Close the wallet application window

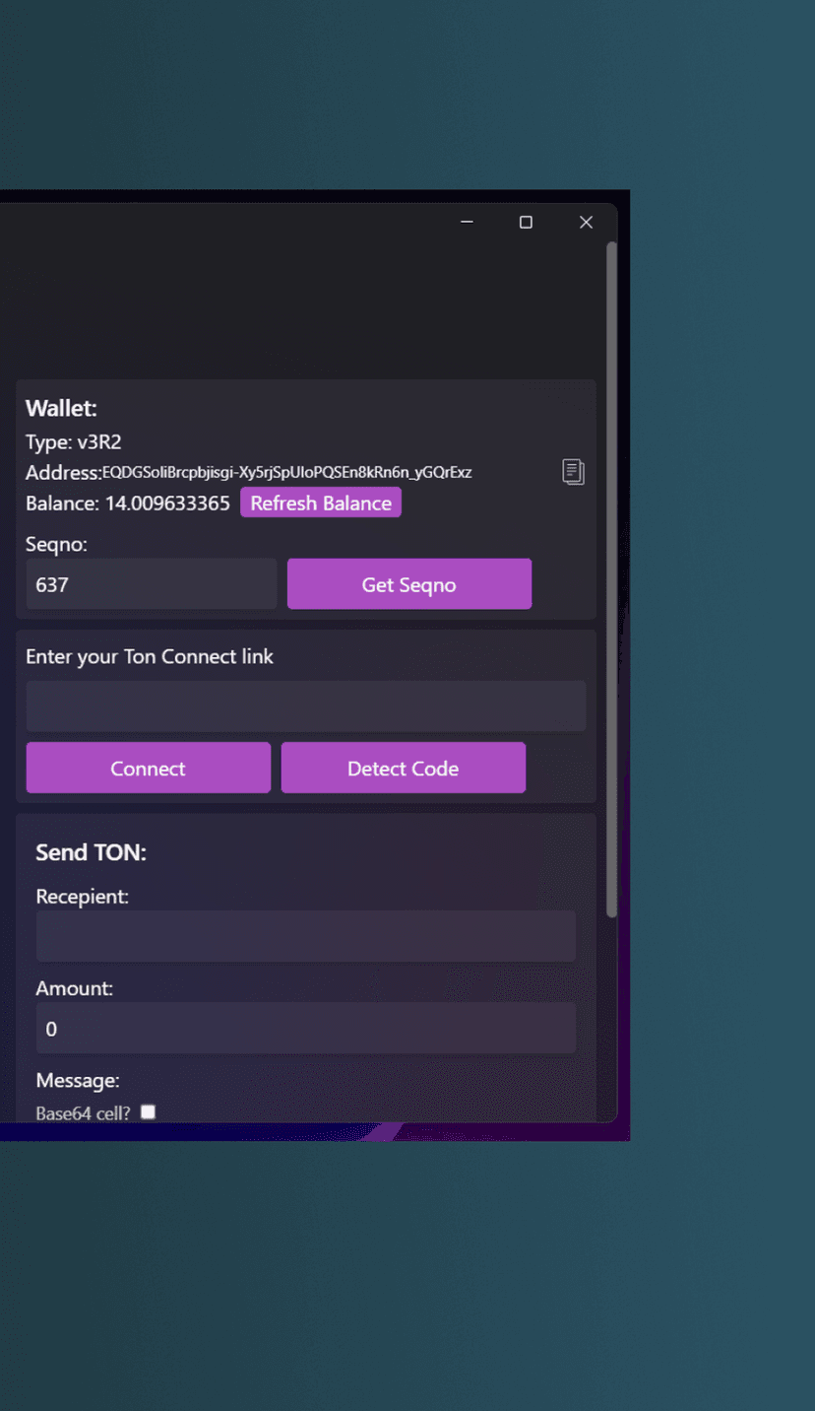[586, 223]
